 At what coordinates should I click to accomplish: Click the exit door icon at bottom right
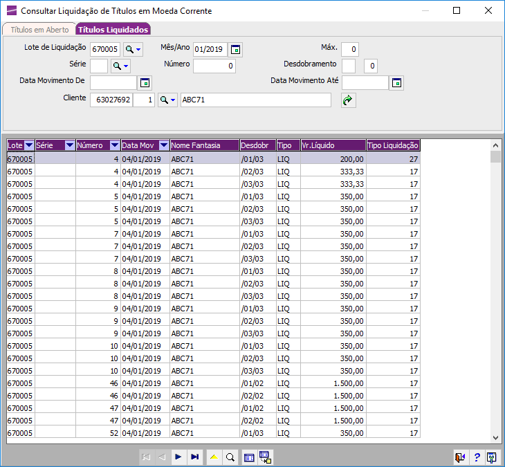pos(460,457)
